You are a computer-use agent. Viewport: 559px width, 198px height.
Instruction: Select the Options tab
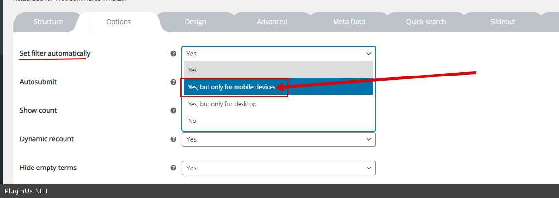point(118,22)
